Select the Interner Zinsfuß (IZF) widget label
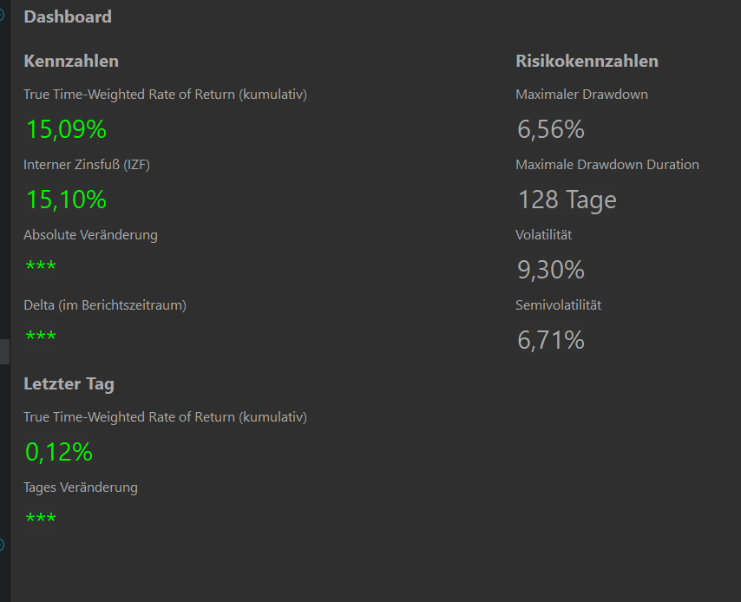The image size is (741, 602). coord(87,165)
